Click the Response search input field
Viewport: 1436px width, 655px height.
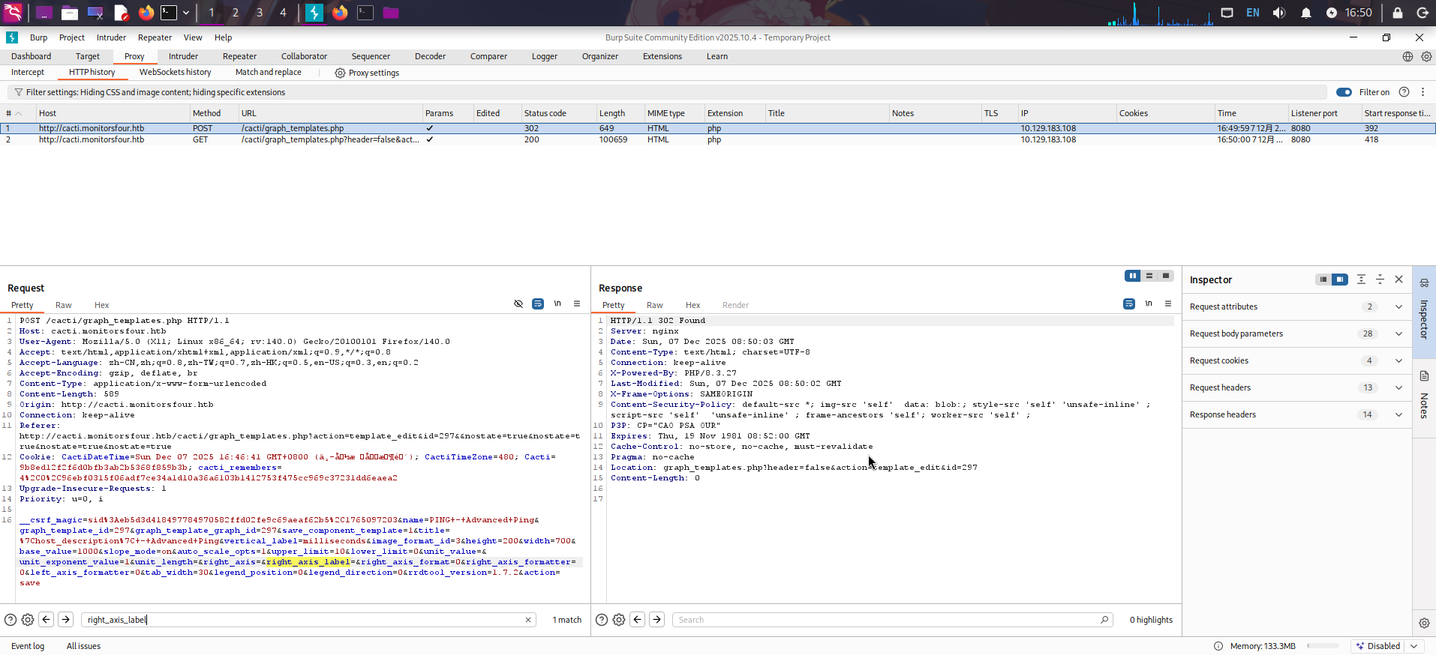click(885, 620)
